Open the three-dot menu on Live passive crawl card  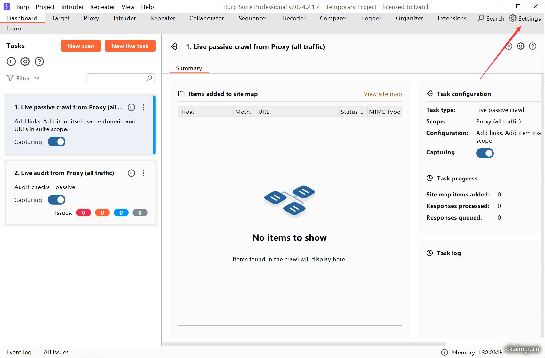pyautogui.click(x=143, y=107)
